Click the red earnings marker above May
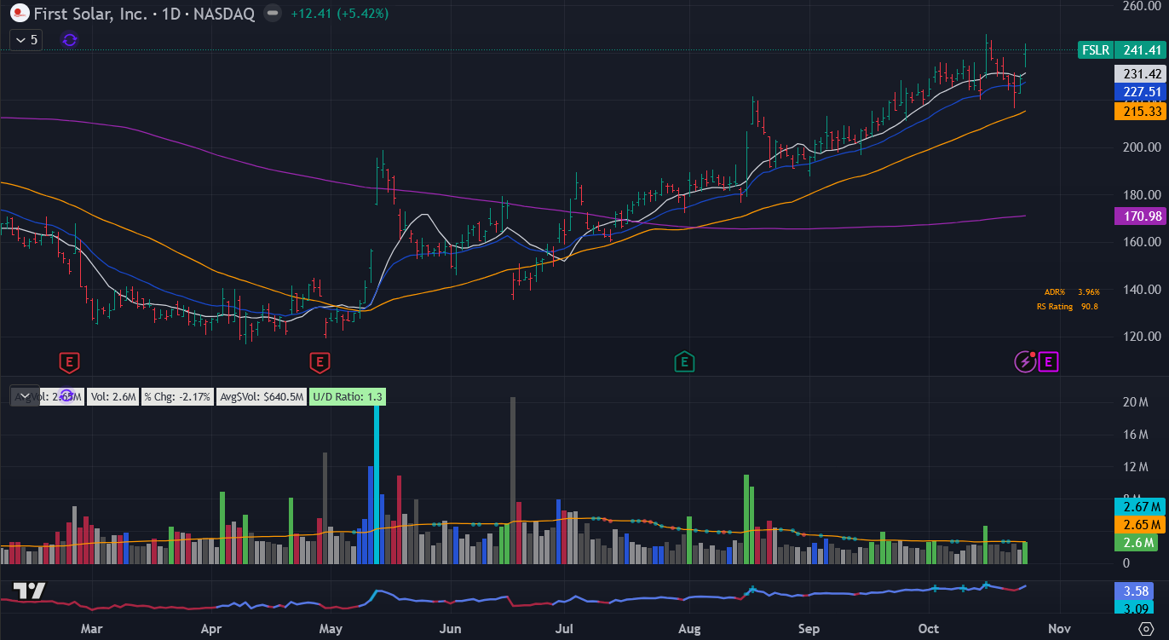Viewport: 1169px width, 640px height. point(320,362)
